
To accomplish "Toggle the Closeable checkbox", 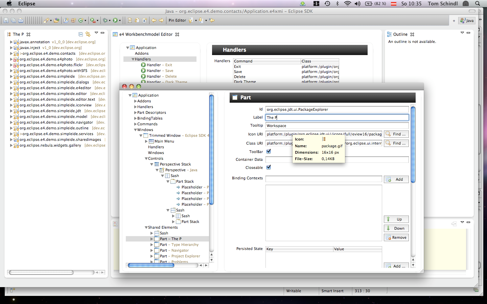I will pyautogui.click(x=269, y=168).
